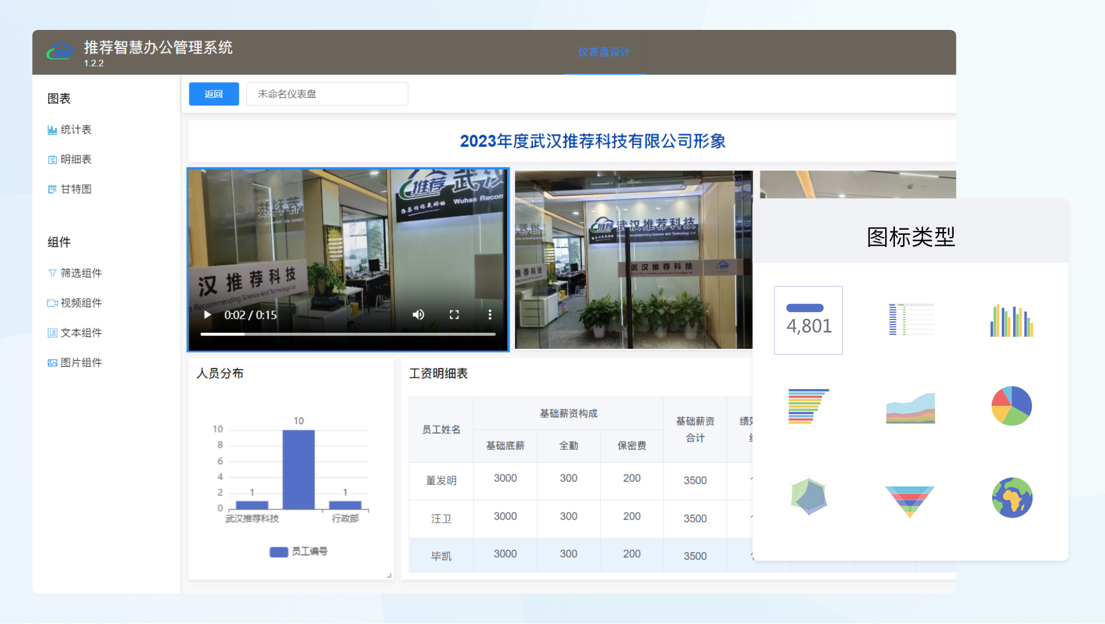Screen dimensions: 1105x624
Task: Select the radar chart type icon
Action: (x=809, y=496)
